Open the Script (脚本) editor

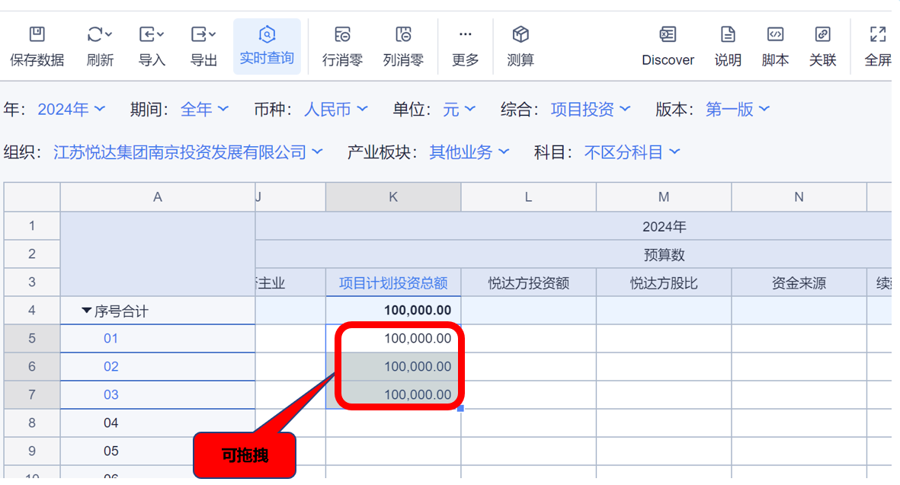click(x=775, y=35)
